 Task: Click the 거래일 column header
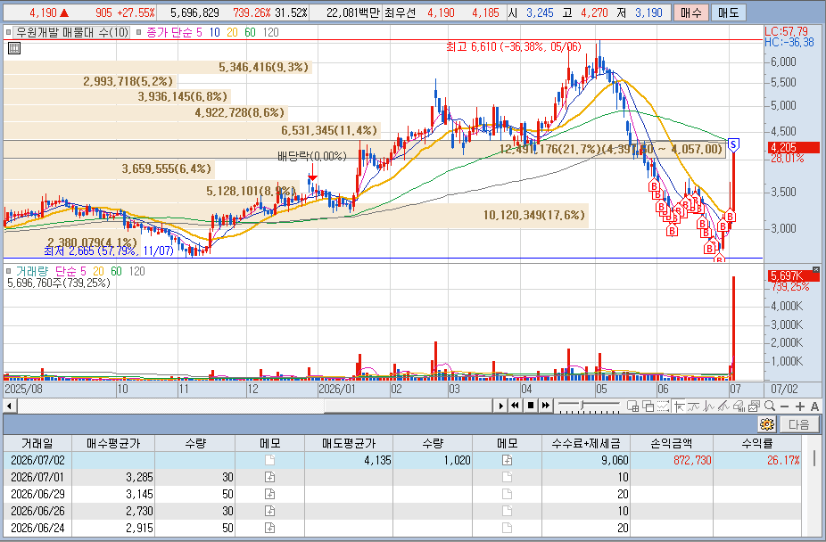pos(37,443)
